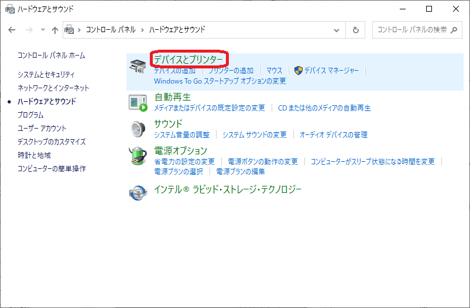470x308 pixels.
Task: Refresh the control panel view
Action: 355,30
